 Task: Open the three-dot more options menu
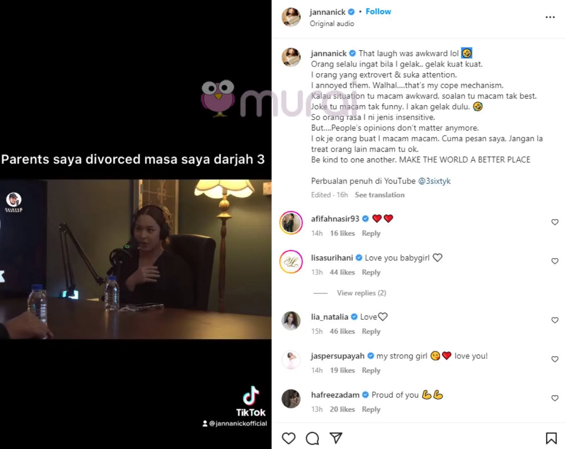click(550, 17)
